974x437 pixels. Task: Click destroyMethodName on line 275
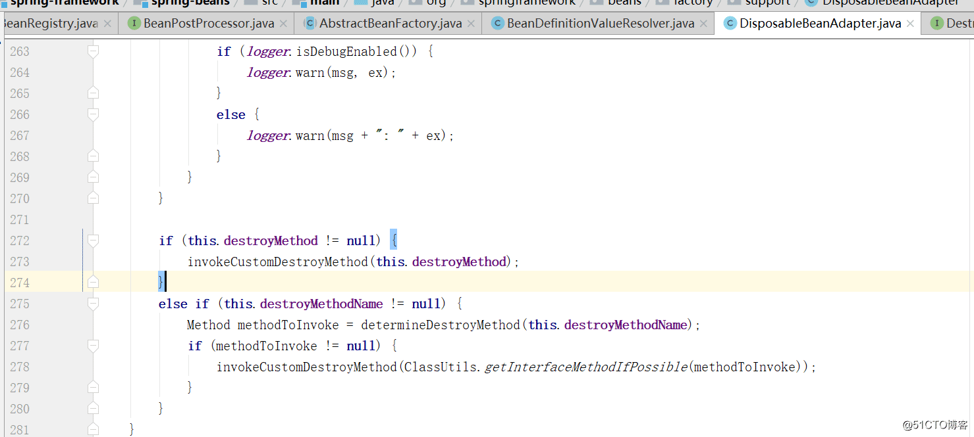[x=321, y=304]
